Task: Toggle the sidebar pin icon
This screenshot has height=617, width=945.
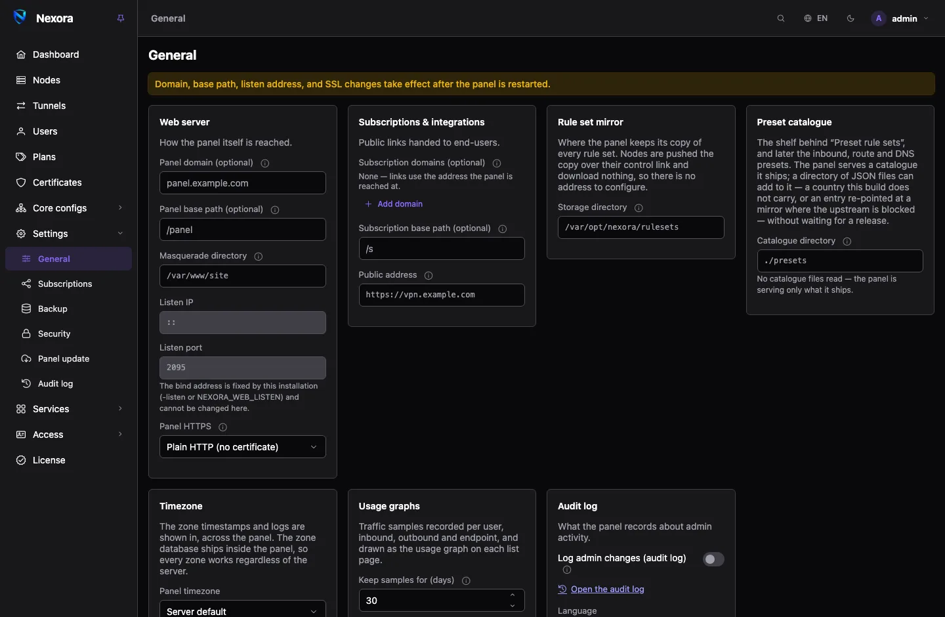Action: [x=121, y=18]
